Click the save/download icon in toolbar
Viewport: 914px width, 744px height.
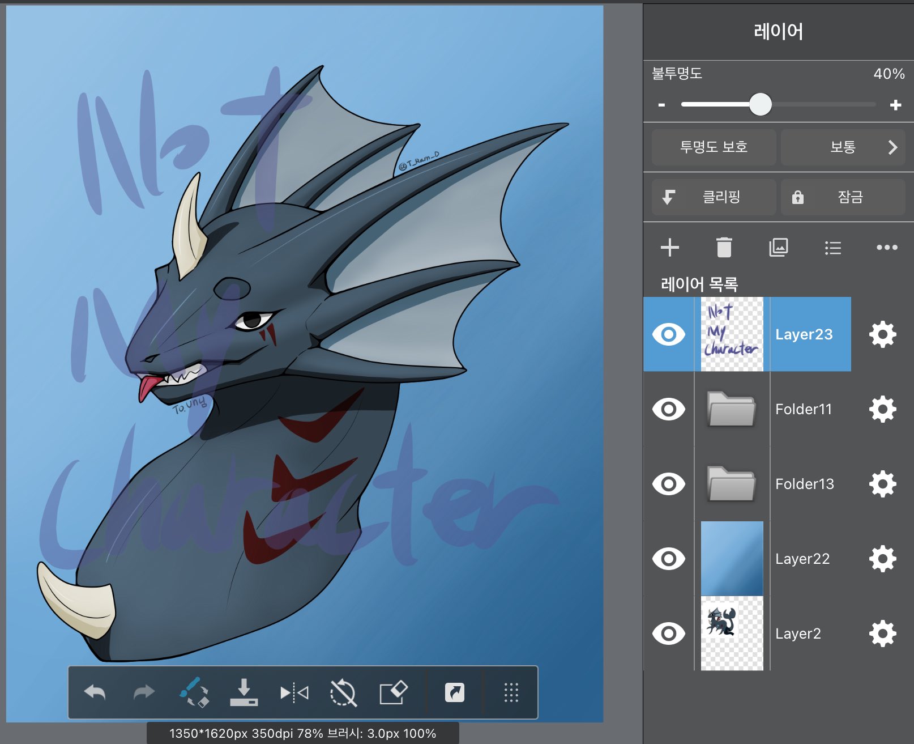coord(244,692)
